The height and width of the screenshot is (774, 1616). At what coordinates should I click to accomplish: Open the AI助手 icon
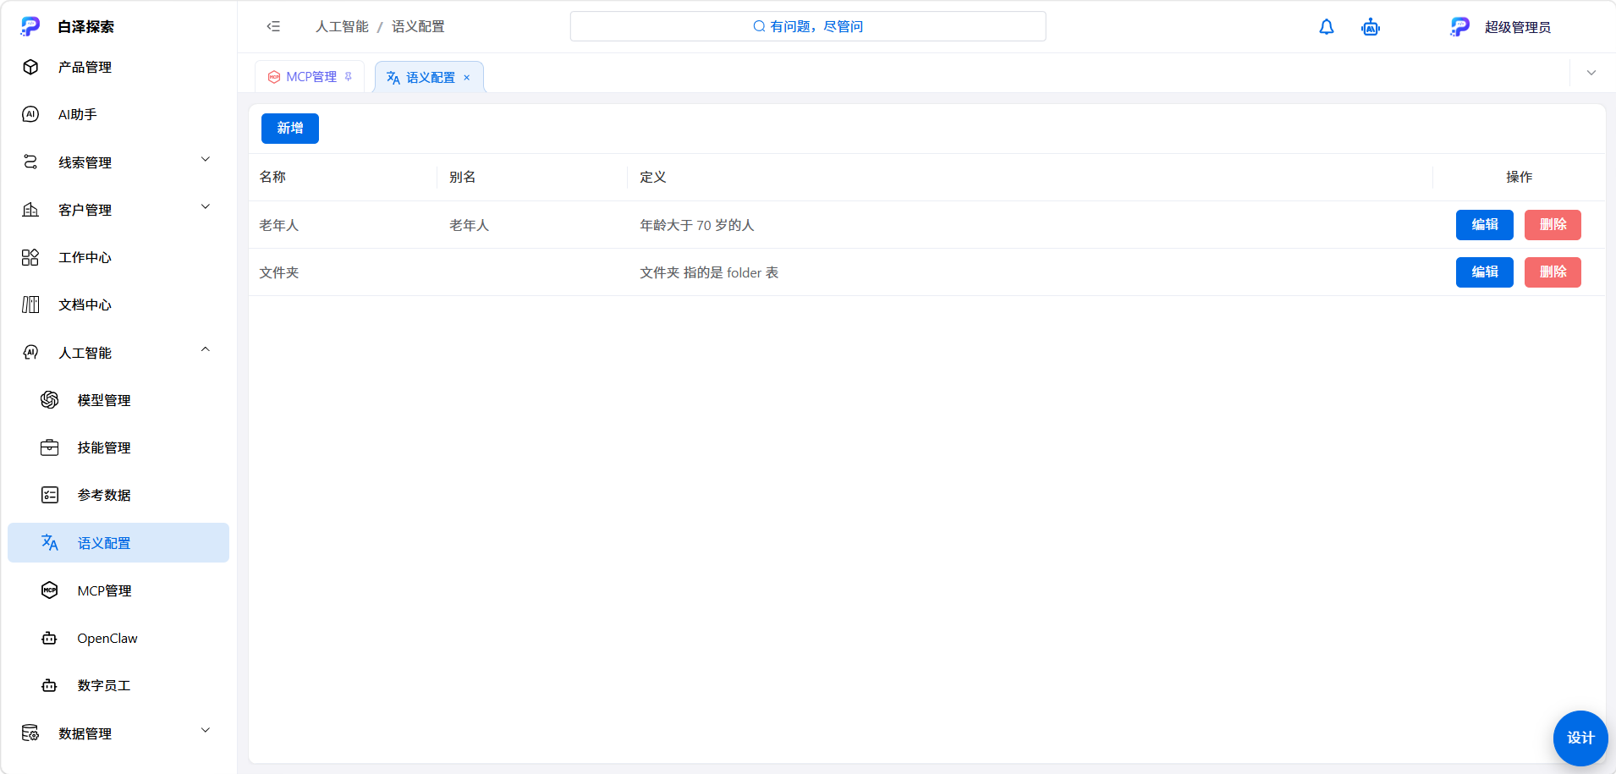[30, 114]
